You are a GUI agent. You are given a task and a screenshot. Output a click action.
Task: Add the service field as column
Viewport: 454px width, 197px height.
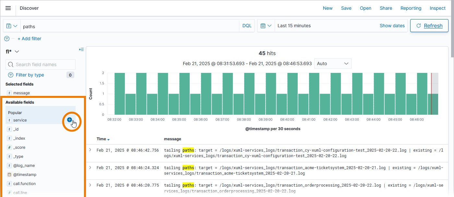69,120
